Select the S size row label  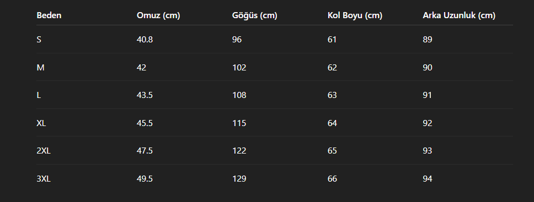39,40
